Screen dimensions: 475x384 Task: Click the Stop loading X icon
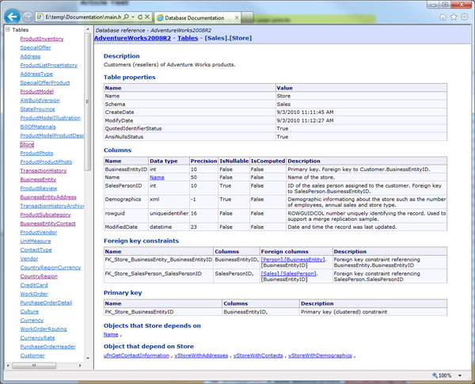(x=149, y=16)
